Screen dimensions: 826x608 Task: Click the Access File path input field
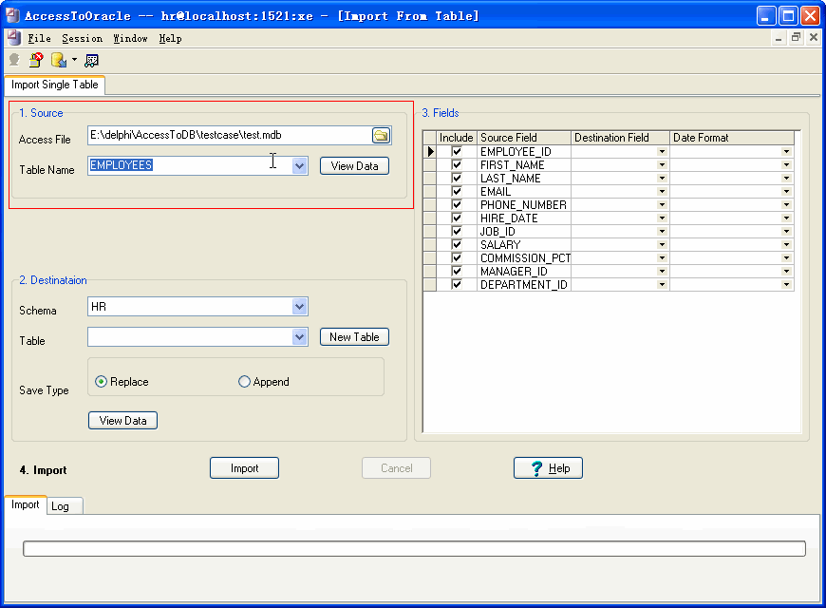(x=230, y=136)
